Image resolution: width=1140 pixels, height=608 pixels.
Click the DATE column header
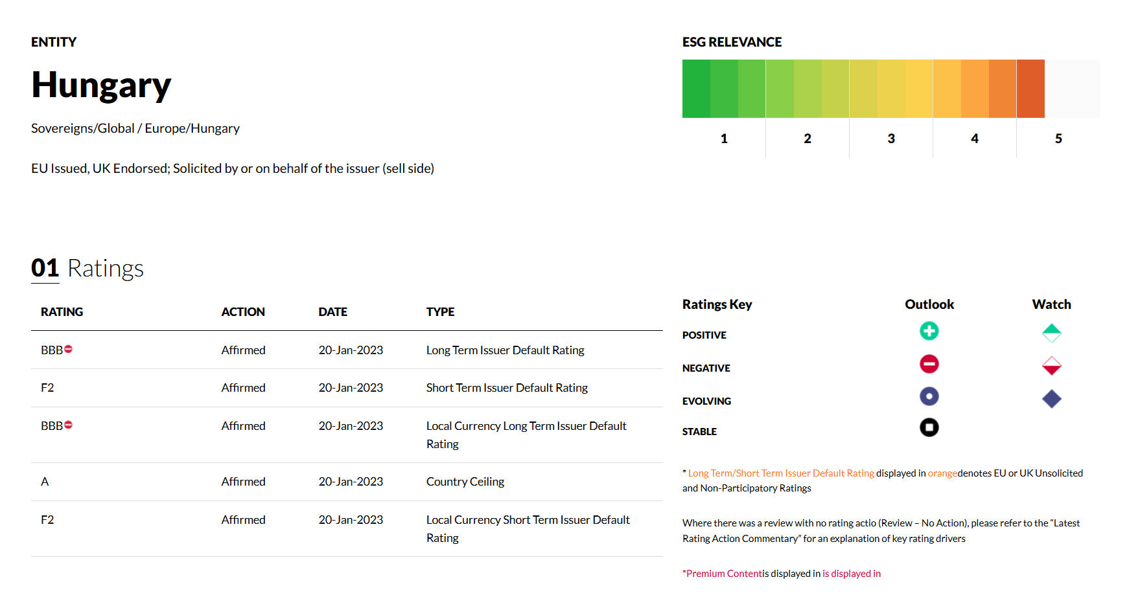[x=332, y=312]
